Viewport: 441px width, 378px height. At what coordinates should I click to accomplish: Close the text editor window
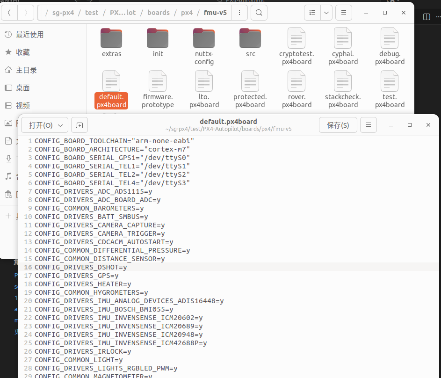coord(428,125)
